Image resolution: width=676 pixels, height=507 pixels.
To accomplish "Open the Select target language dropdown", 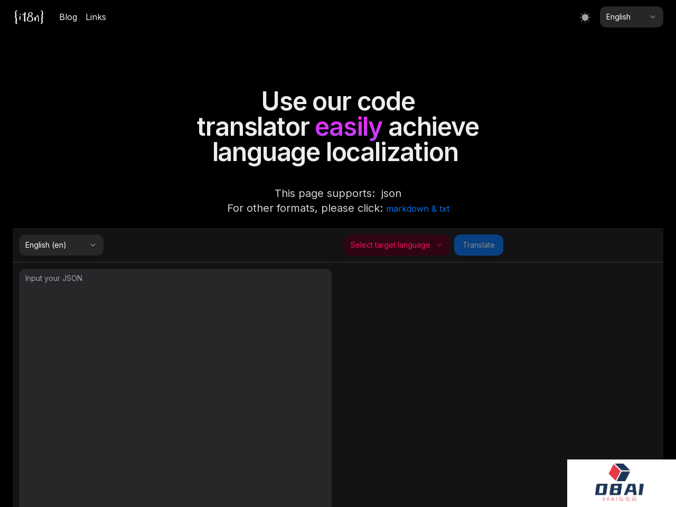I will [x=397, y=245].
